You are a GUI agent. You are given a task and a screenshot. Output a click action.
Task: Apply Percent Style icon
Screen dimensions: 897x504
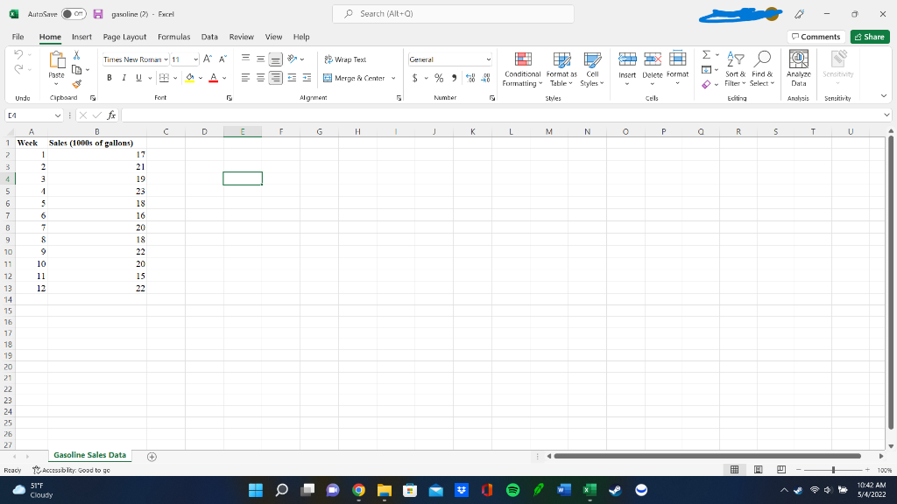pyautogui.click(x=439, y=78)
